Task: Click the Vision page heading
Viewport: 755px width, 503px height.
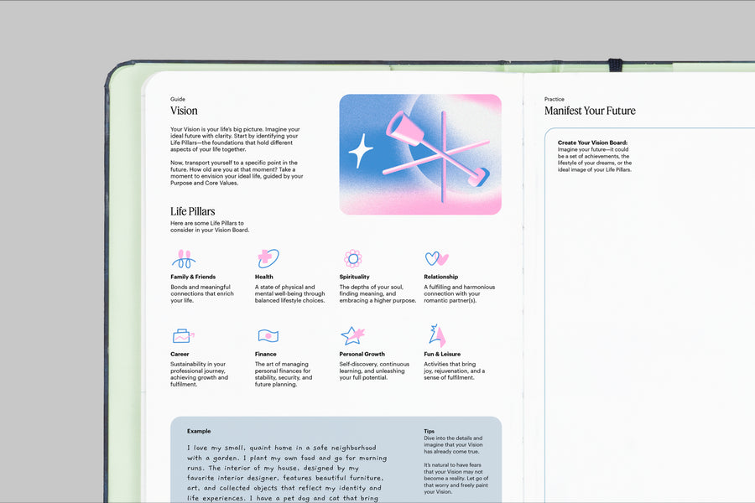Action: pos(184,111)
